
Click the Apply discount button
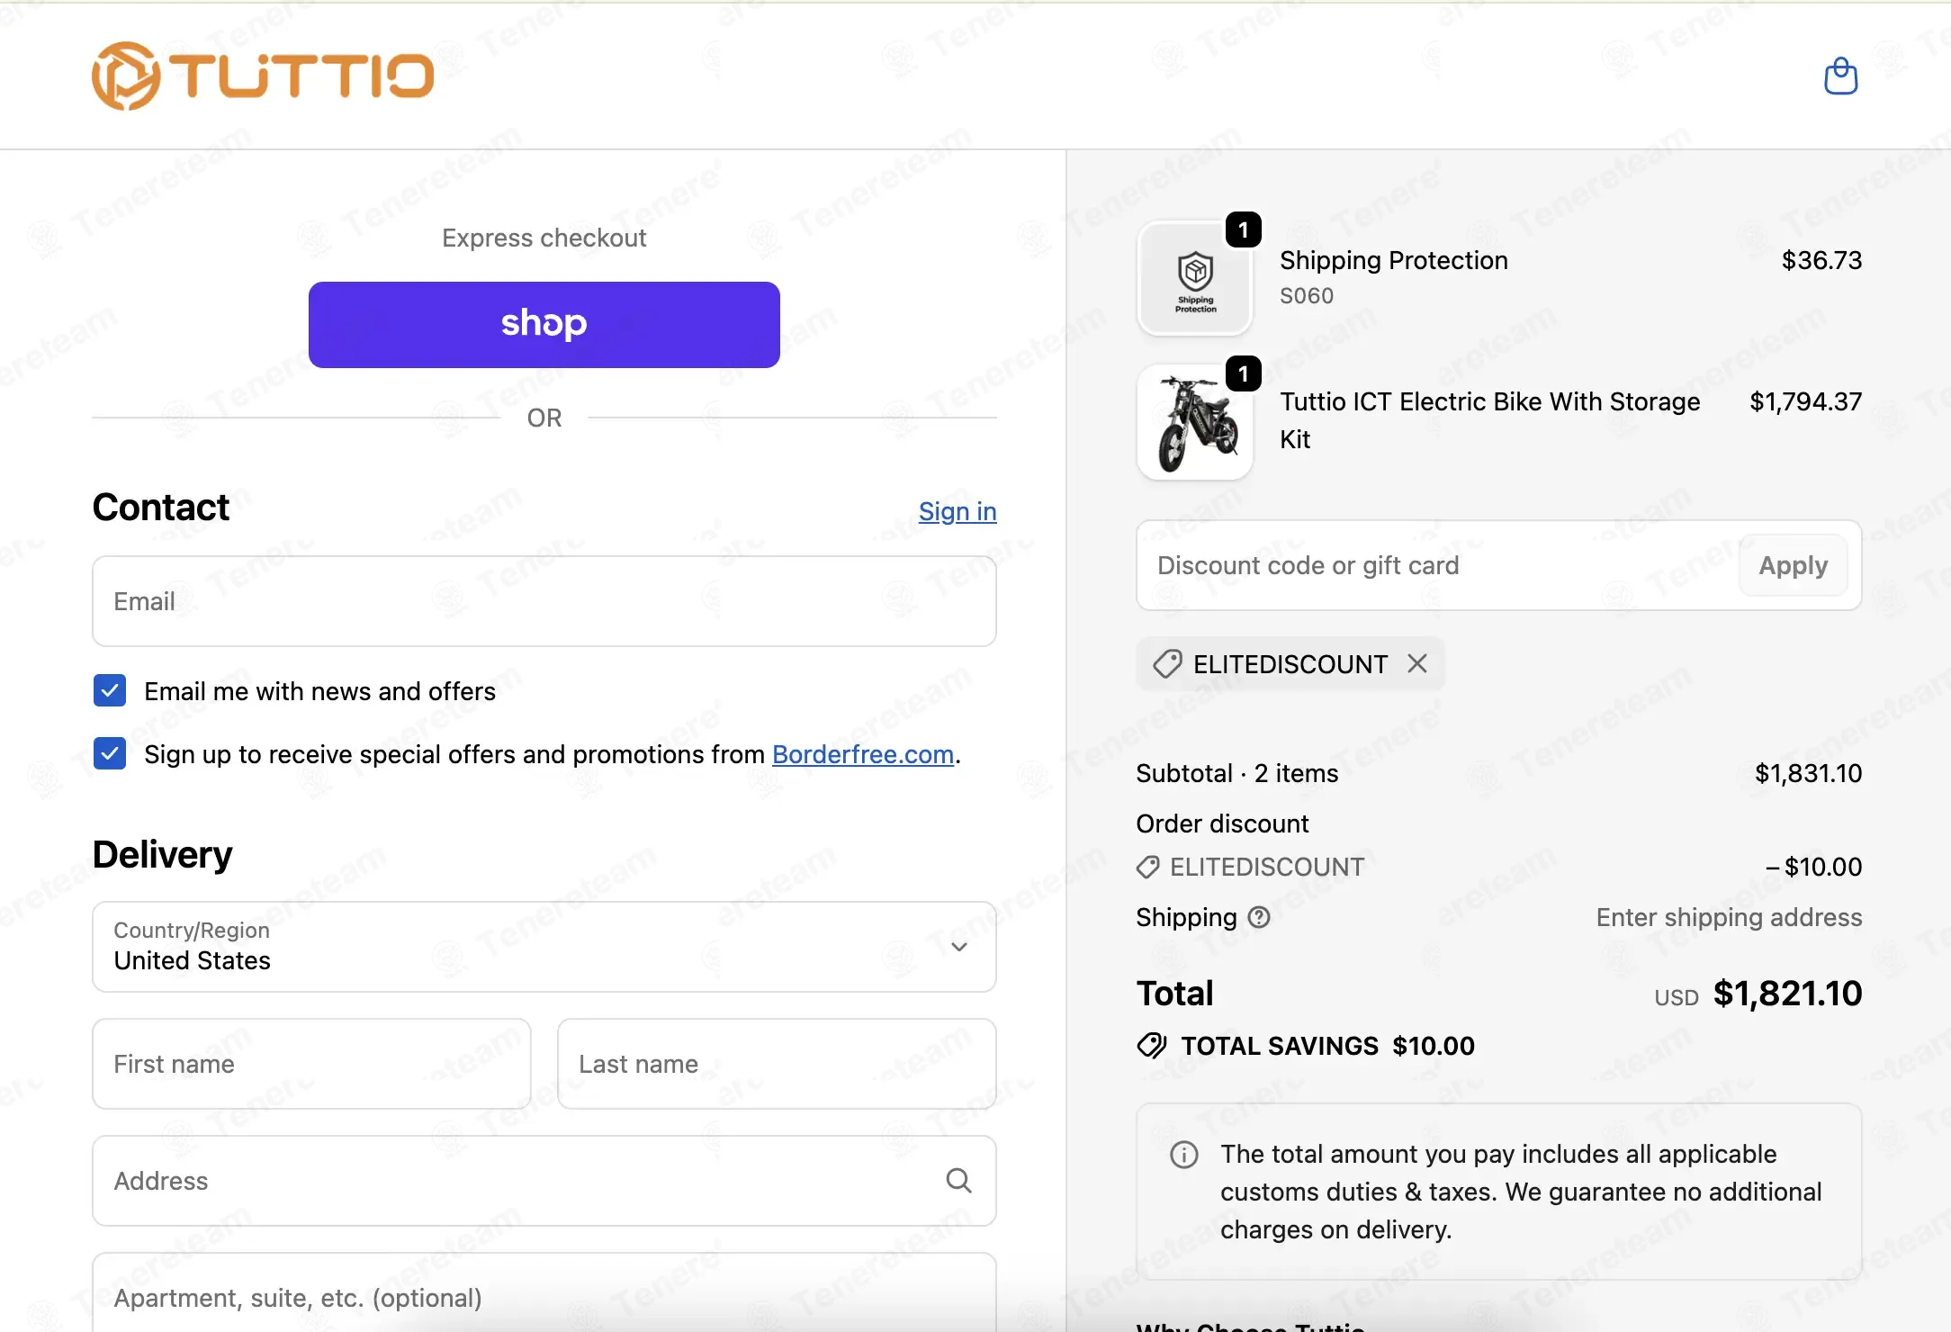click(1794, 565)
